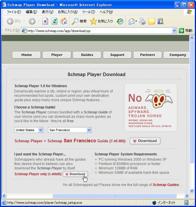Viewport: 196px width, 207px height.
Task: Click the URL address input field
Action: [99, 31]
